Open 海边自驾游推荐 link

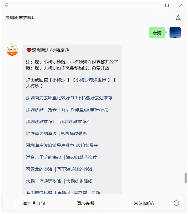(x=81, y=157)
